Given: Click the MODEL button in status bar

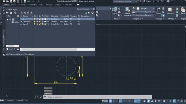Looking at the screenshot, I should [x=105, y=101].
